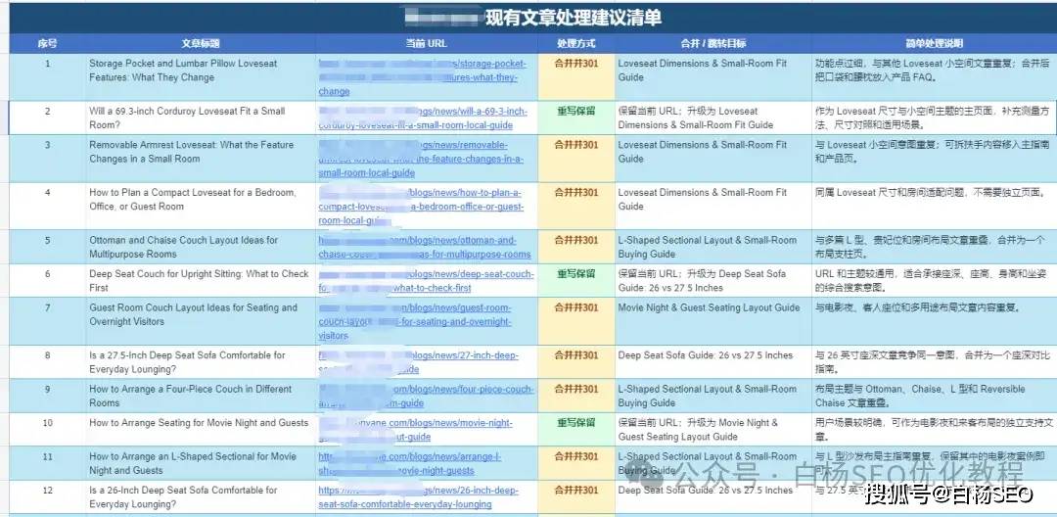Select the note starting '作为 Loveseat 尺寸与小空间主题'
Viewport: 1057px width, 517px height.
coord(935,117)
